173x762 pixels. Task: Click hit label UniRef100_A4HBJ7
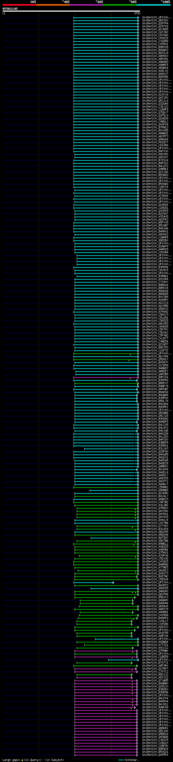point(155,484)
